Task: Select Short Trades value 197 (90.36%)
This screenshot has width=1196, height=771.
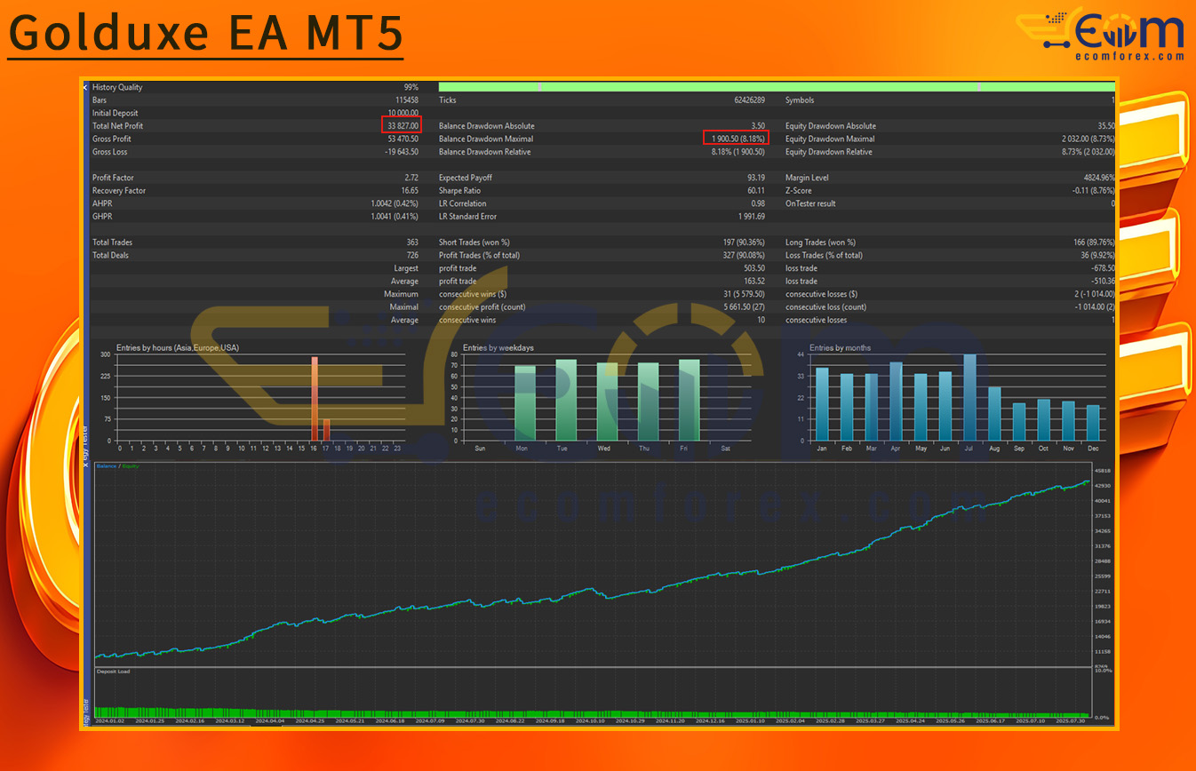Action: pos(745,242)
